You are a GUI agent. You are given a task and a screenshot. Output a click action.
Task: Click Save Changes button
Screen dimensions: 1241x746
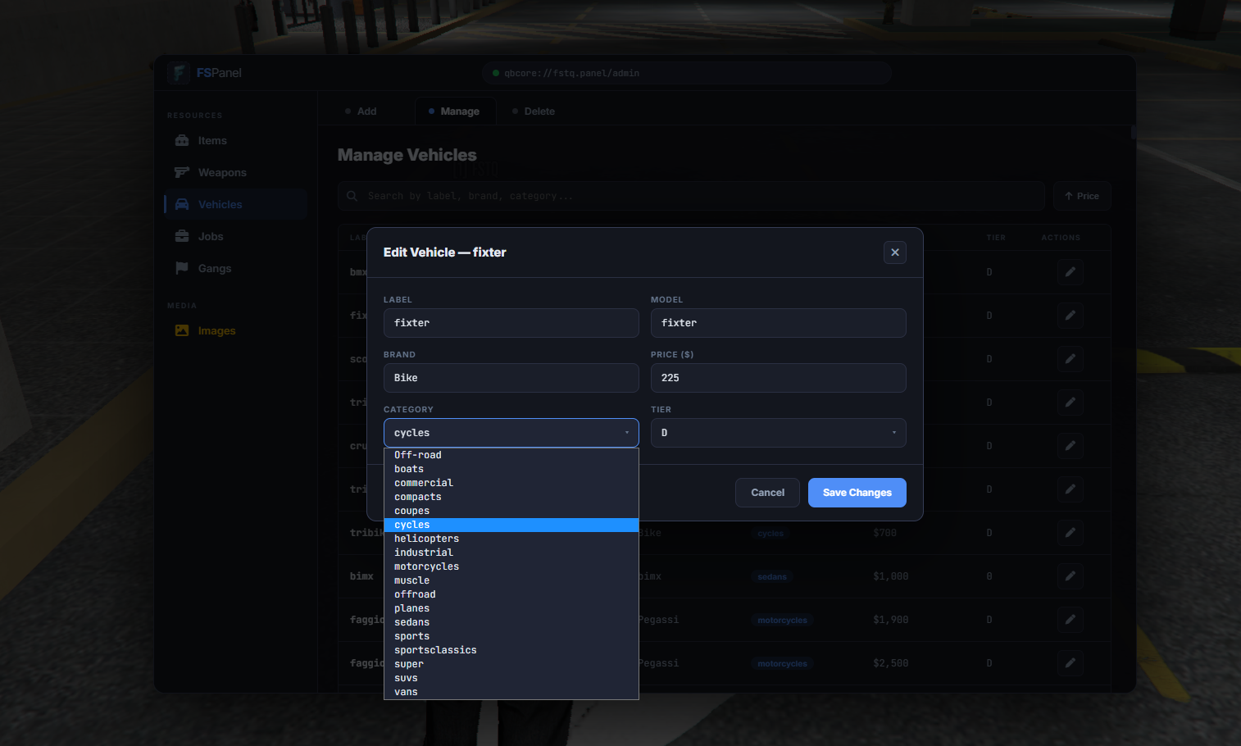click(x=857, y=493)
